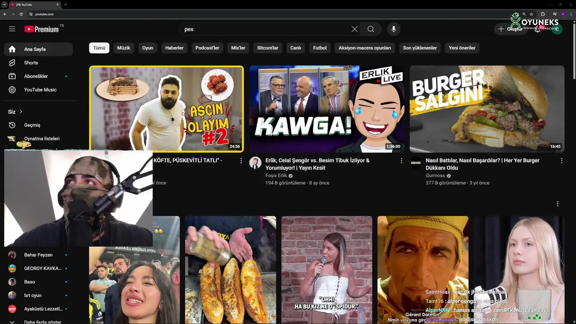Open the YouTube account avatar menu
The width and height of the screenshot is (576, 324).
[x=557, y=29]
